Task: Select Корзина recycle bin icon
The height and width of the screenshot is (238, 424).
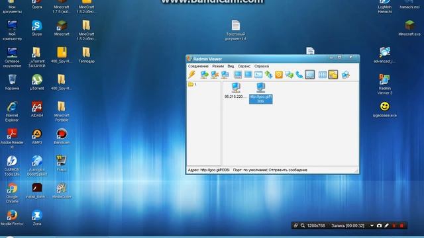Action: click(12, 82)
